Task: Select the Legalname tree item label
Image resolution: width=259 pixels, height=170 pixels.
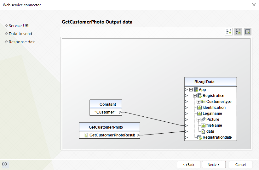Action: click(212, 114)
